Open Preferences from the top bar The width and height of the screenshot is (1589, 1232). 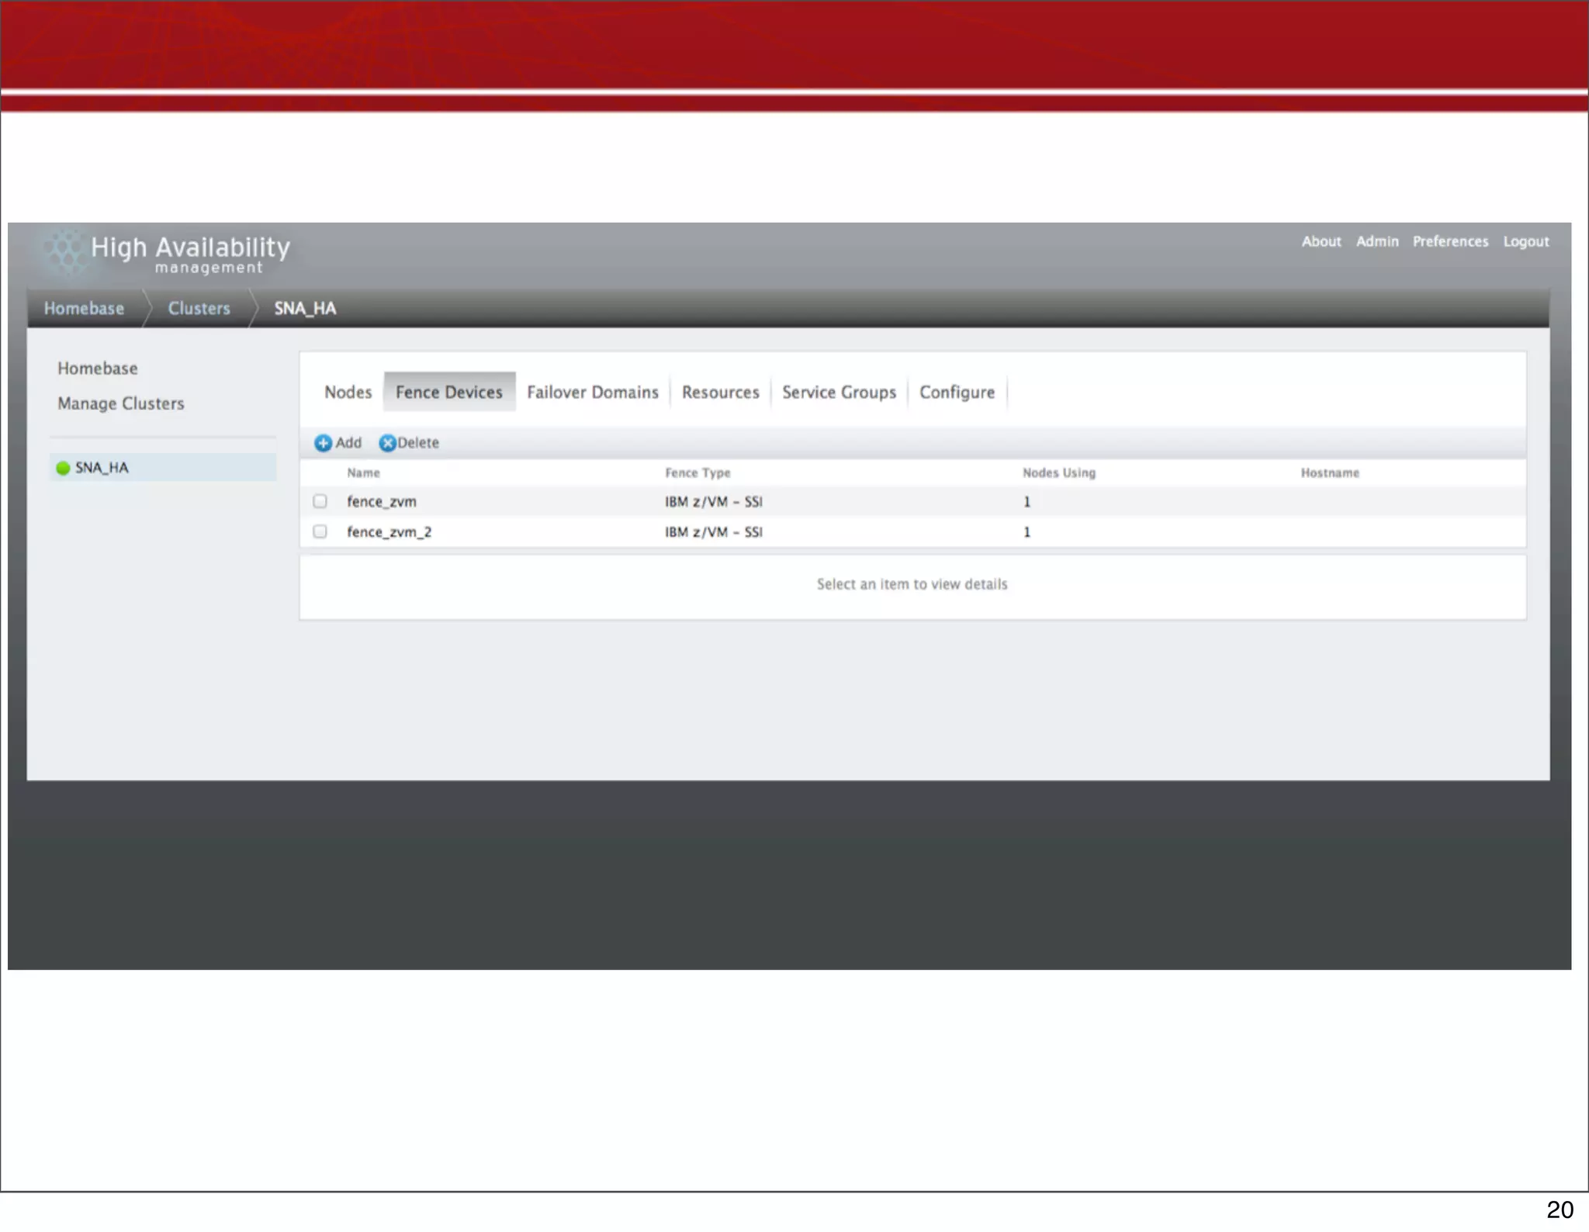click(1450, 242)
